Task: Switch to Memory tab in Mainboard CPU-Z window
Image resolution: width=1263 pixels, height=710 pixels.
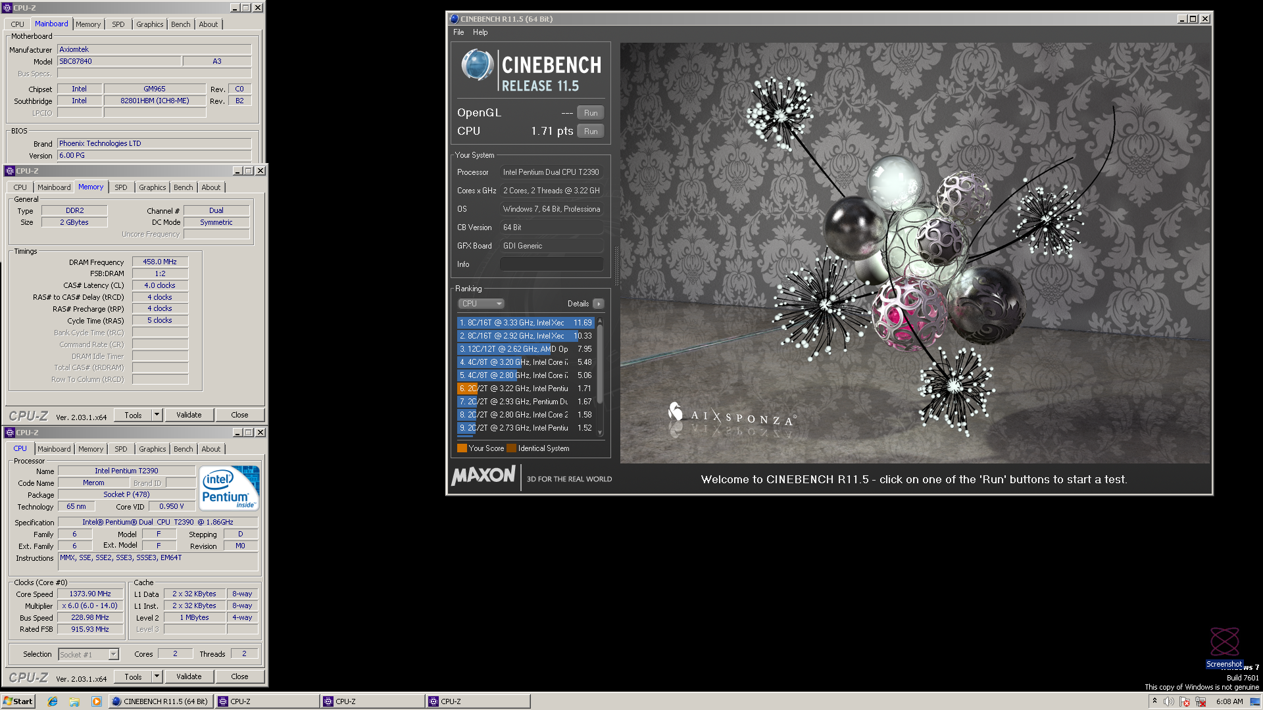Action: [x=88, y=24]
